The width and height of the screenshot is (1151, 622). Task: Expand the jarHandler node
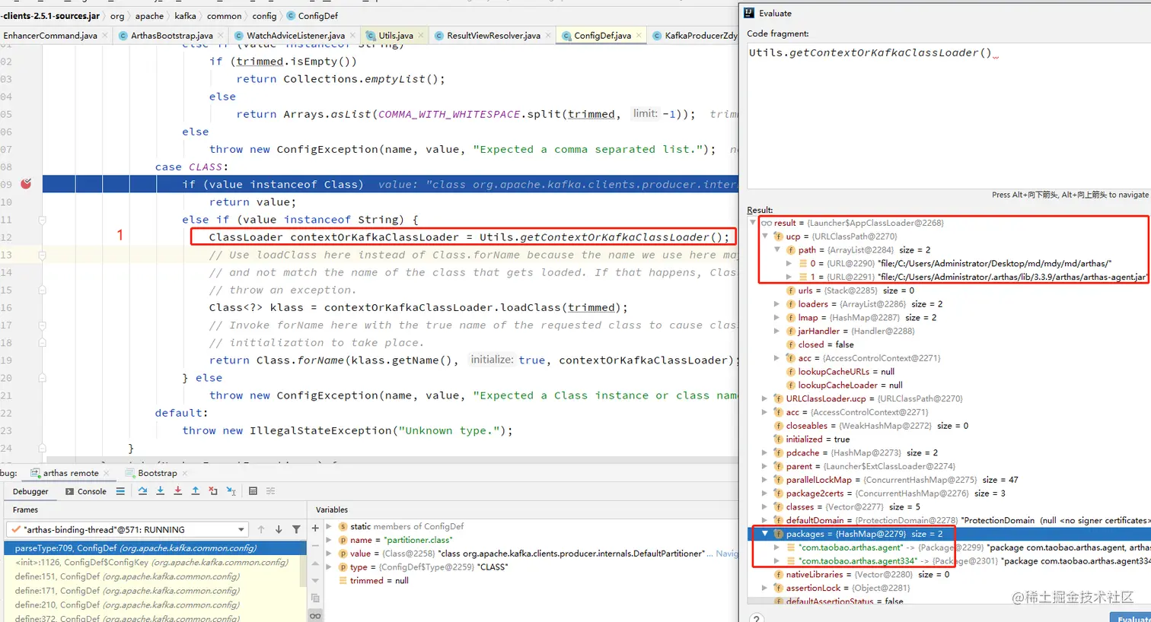777,331
